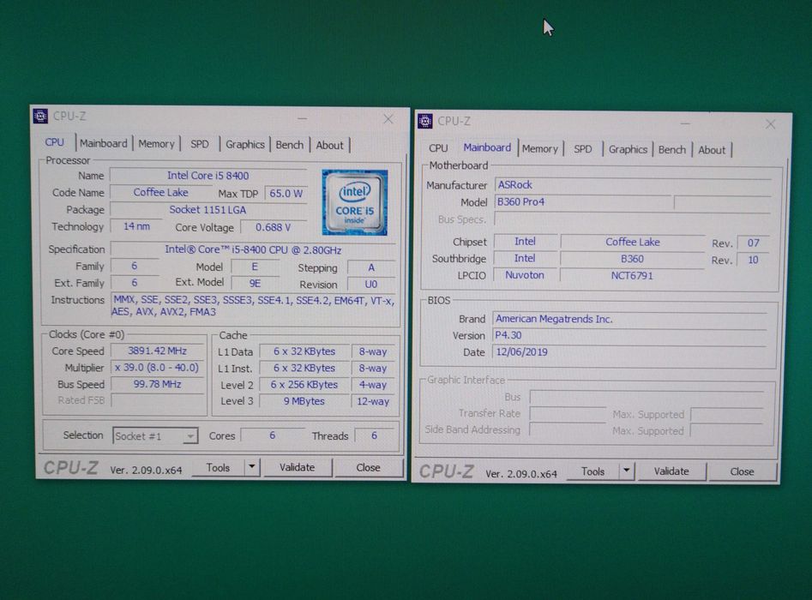Click the bus speed value '99.78 MHz'

tap(158, 384)
